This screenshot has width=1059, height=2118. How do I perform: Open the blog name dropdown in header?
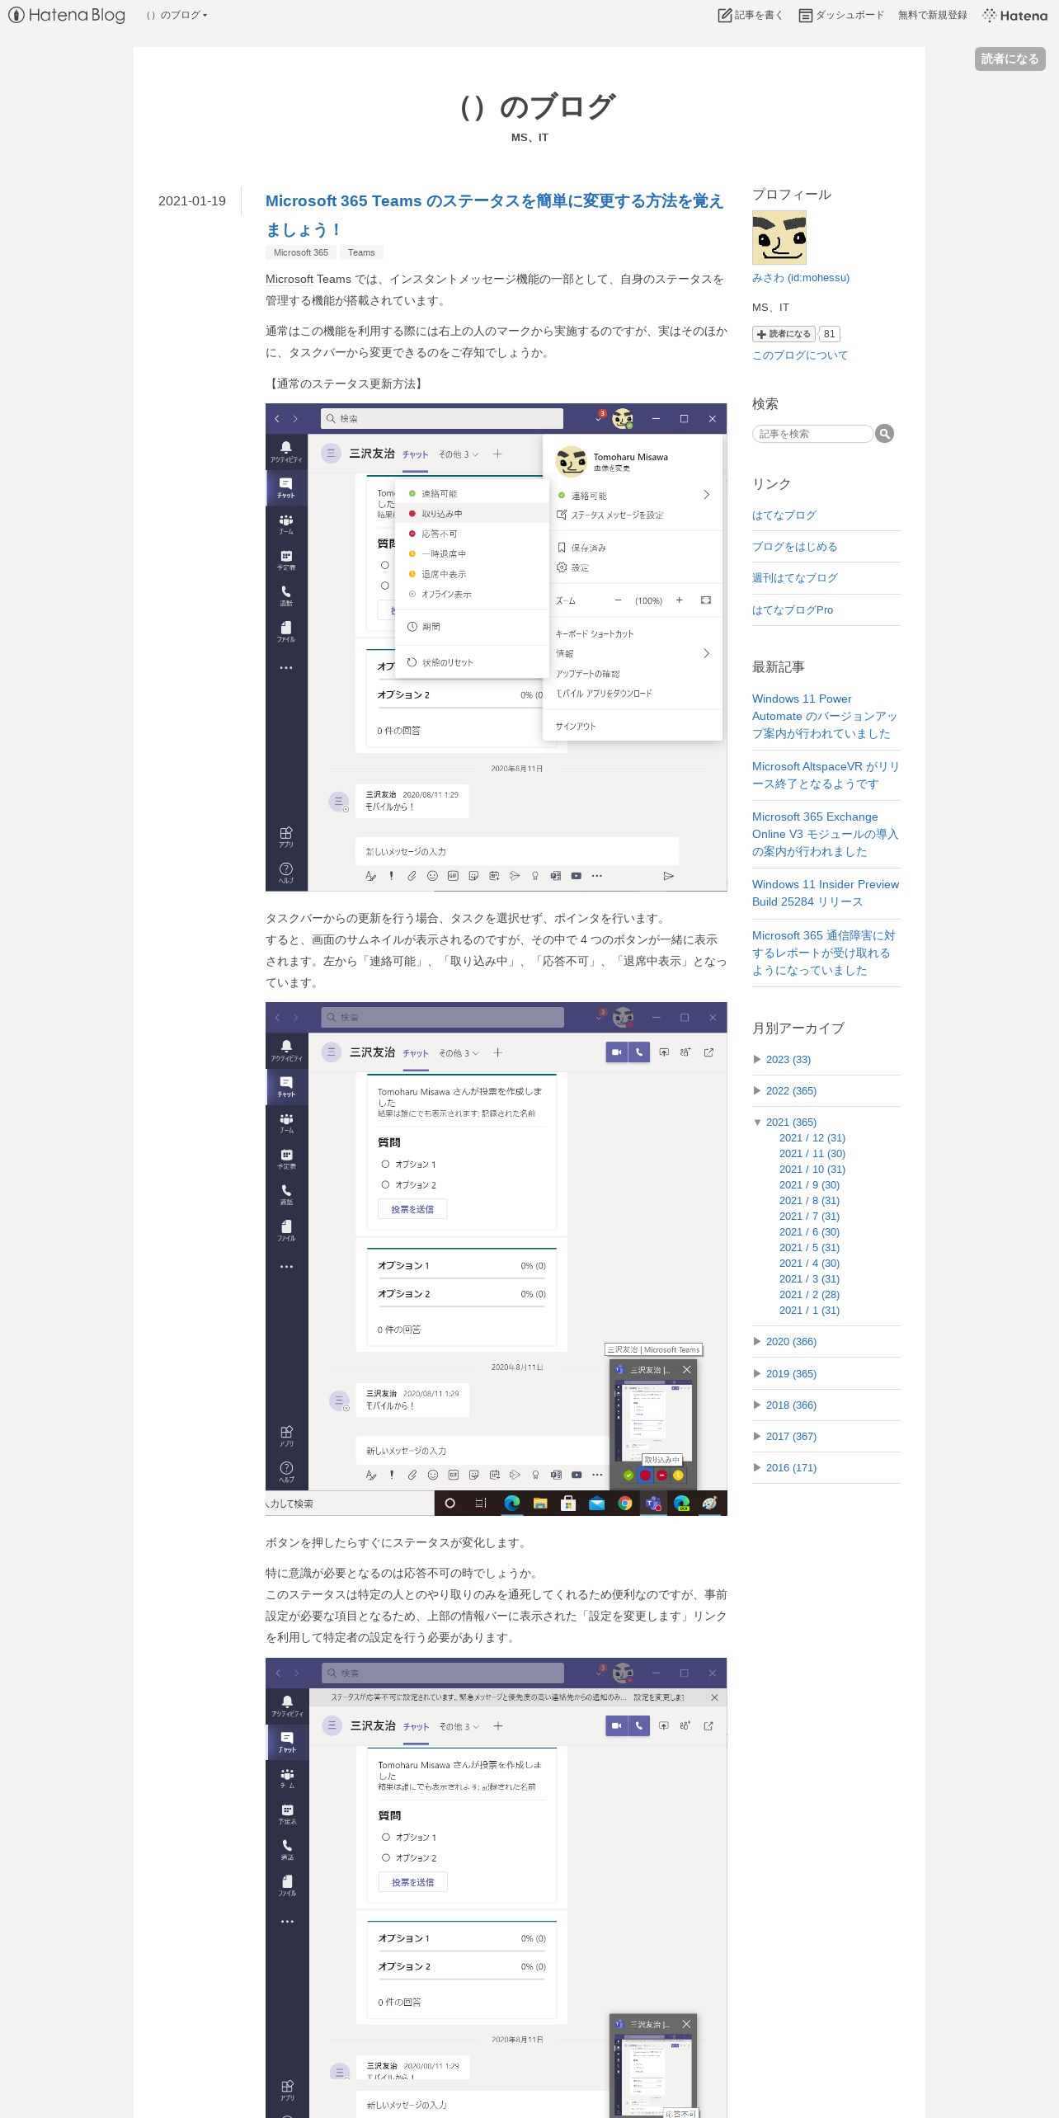click(x=176, y=15)
